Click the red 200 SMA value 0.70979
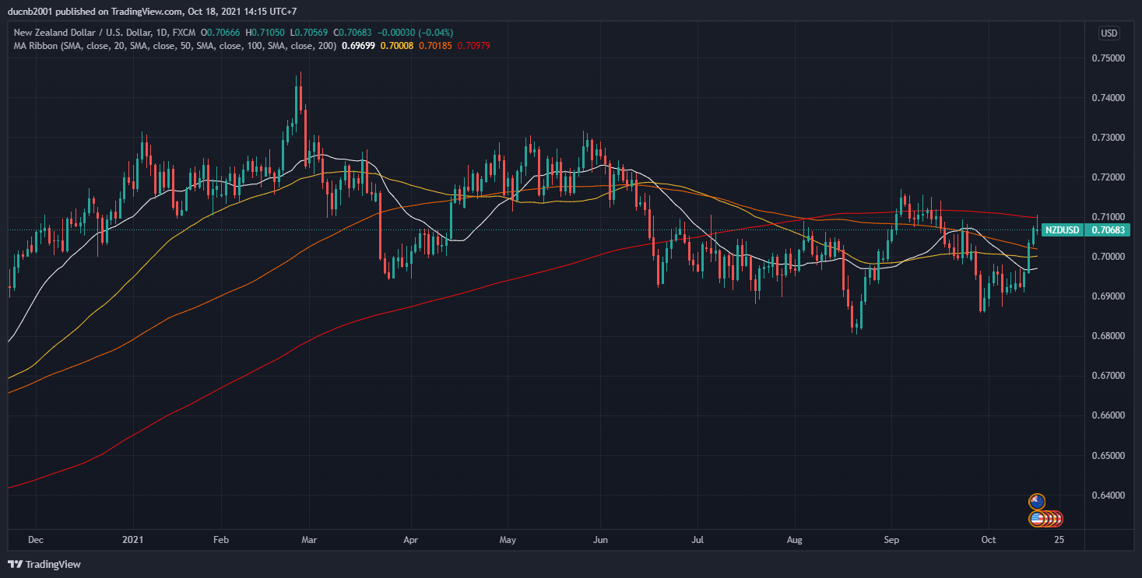1142x578 pixels. click(x=473, y=46)
